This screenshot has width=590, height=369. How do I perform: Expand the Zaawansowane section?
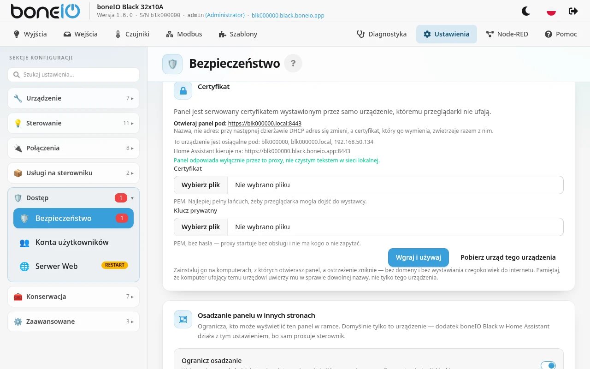click(x=73, y=321)
